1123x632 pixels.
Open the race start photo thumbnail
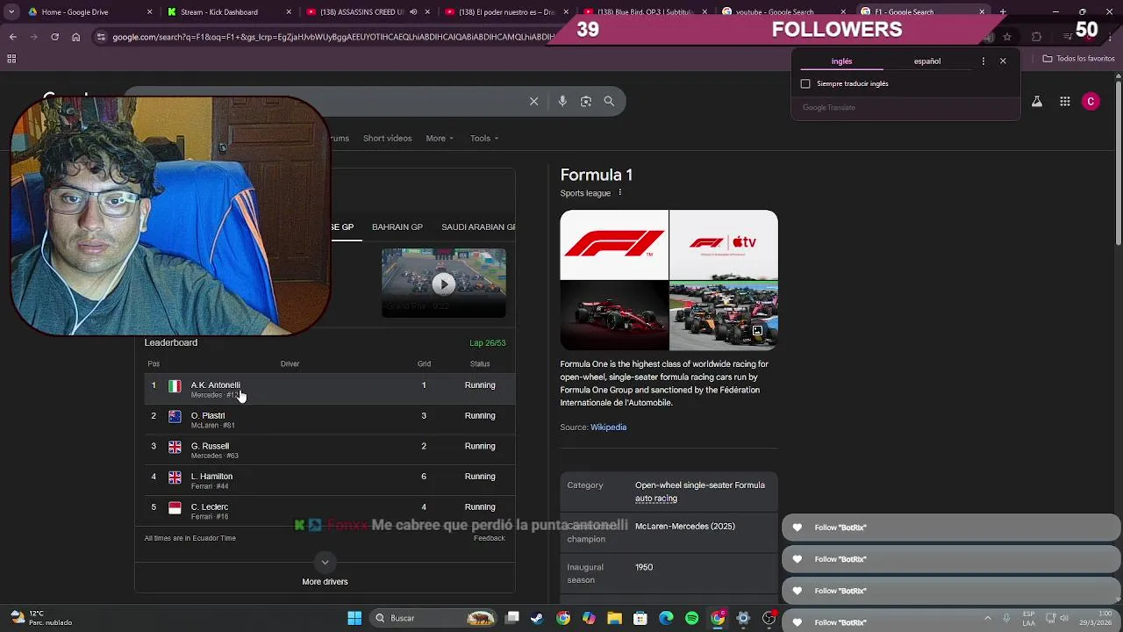pyautogui.click(x=724, y=316)
